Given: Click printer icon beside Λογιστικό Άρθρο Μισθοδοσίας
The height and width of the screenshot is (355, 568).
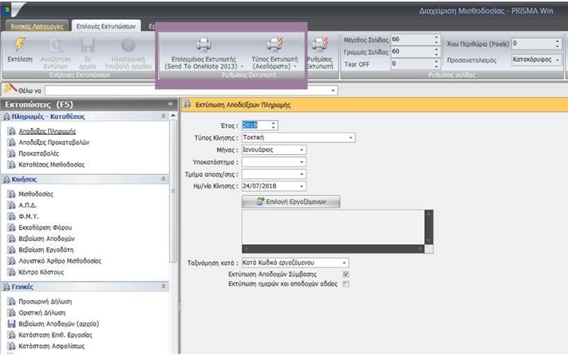Looking at the screenshot, I should pos(12,261).
